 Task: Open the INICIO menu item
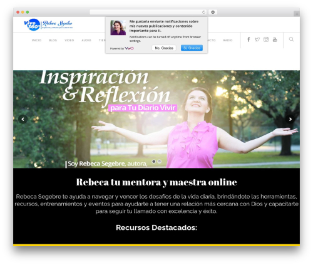coord(36,40)
